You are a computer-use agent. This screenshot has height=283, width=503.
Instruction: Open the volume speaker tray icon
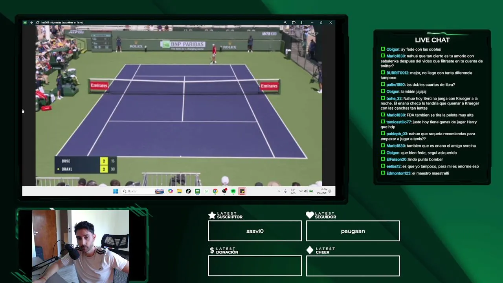pyautogui.click(x=306, y=191)
